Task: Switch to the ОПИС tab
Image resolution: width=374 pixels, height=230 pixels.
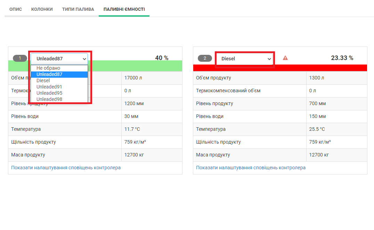Action: click(x=16, y=9)
